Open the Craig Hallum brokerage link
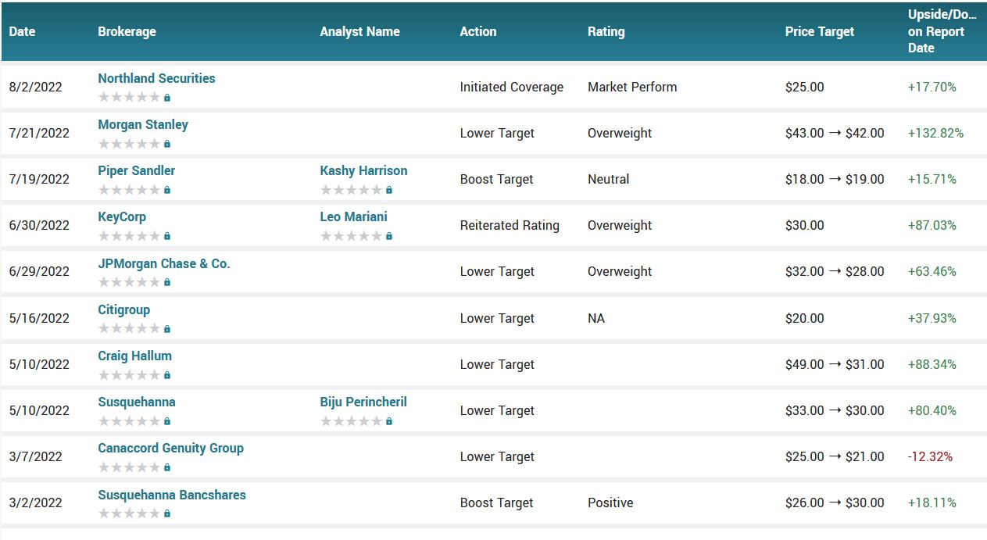Image resolution: width=987 pixels, height=540 pixels. click(x=135, y=356)
